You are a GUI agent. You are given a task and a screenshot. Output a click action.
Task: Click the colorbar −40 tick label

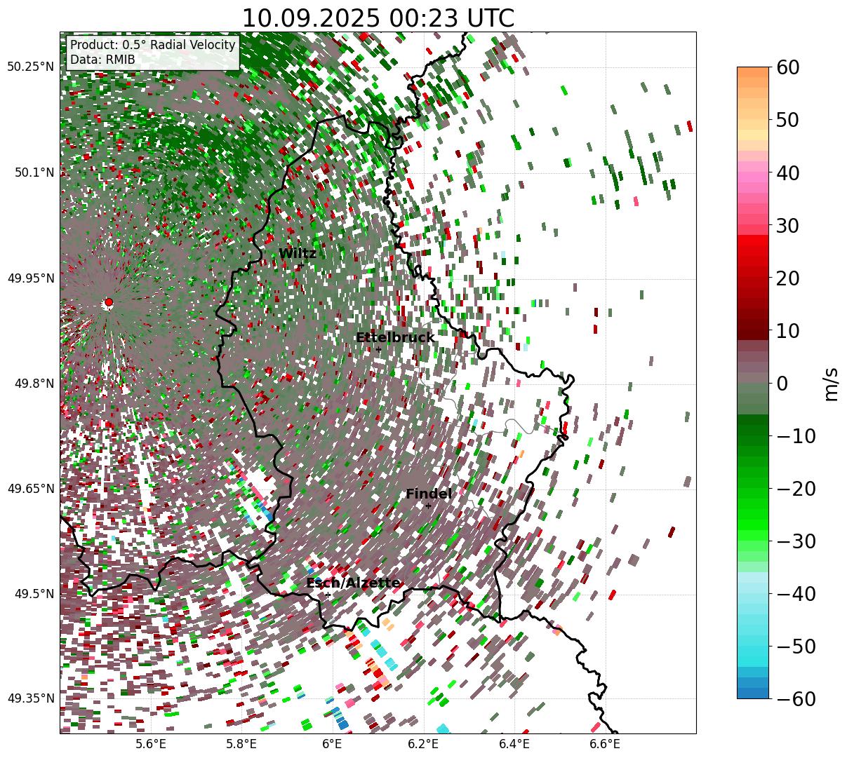click(796, 594)
